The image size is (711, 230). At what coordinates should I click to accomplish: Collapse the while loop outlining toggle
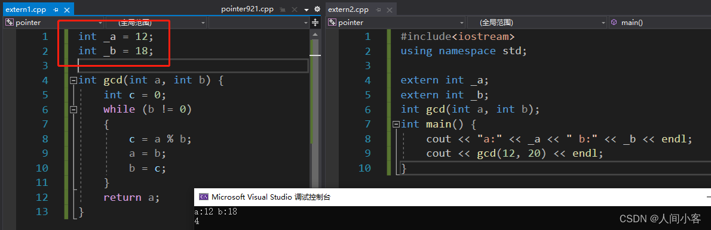pyautogui.click(x=73, y=110)
